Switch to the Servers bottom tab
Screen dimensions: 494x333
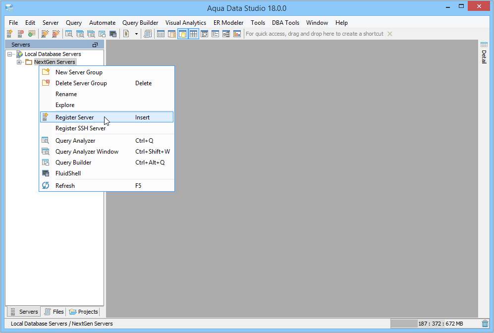click(x=24, y=312)
